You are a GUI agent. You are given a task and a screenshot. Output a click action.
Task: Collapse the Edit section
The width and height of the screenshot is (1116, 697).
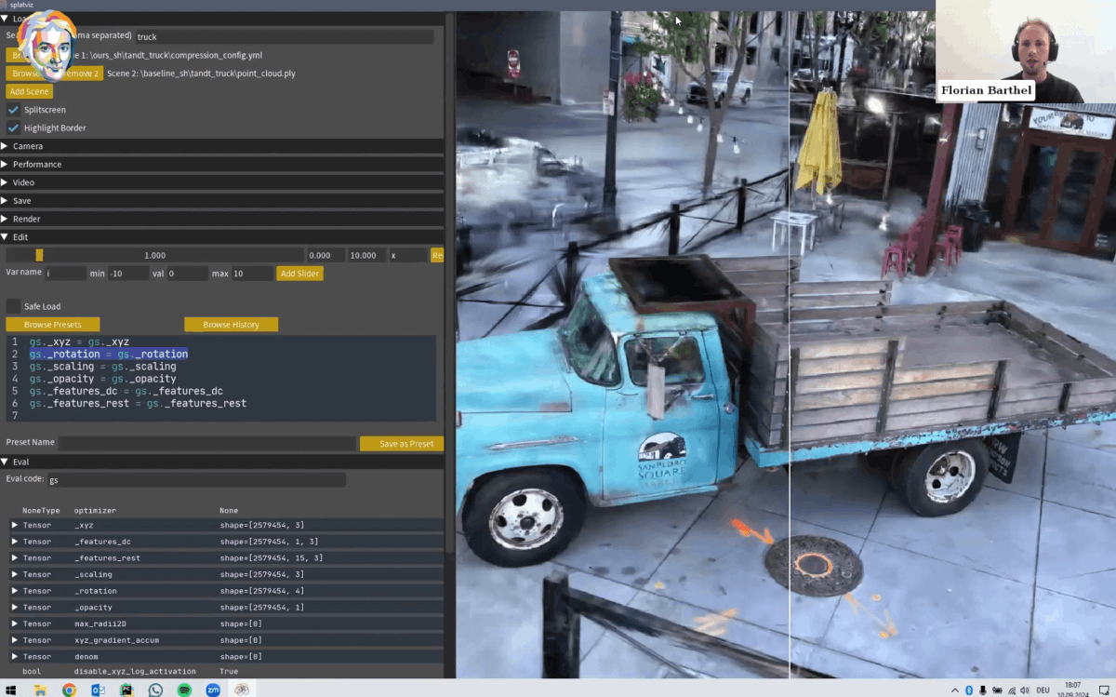221,237
